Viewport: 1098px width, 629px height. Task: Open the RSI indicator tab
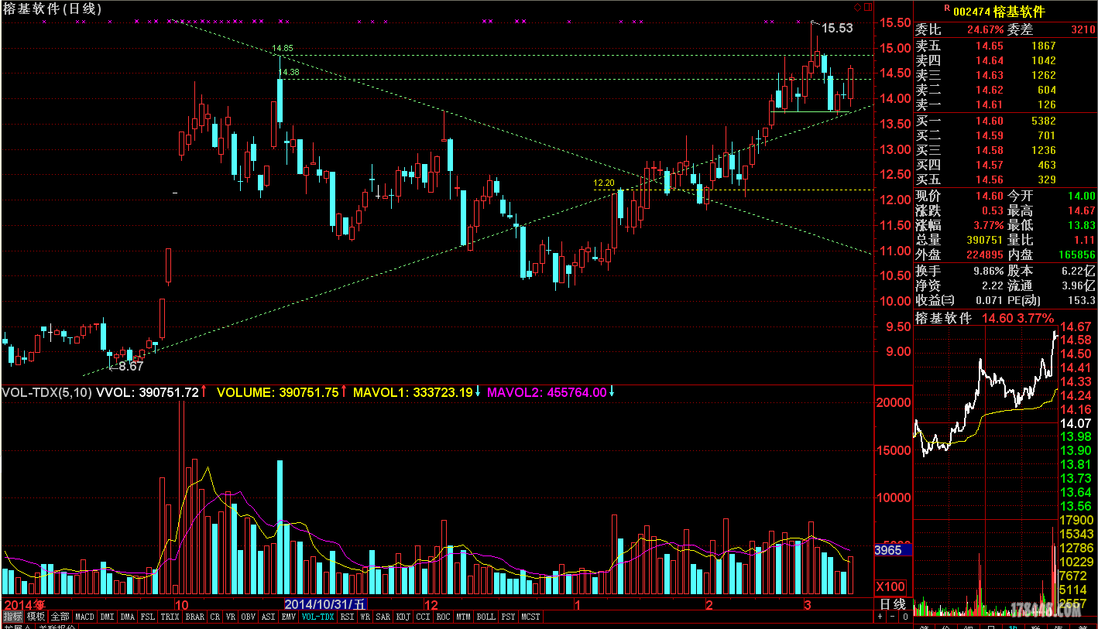(347, 617)
